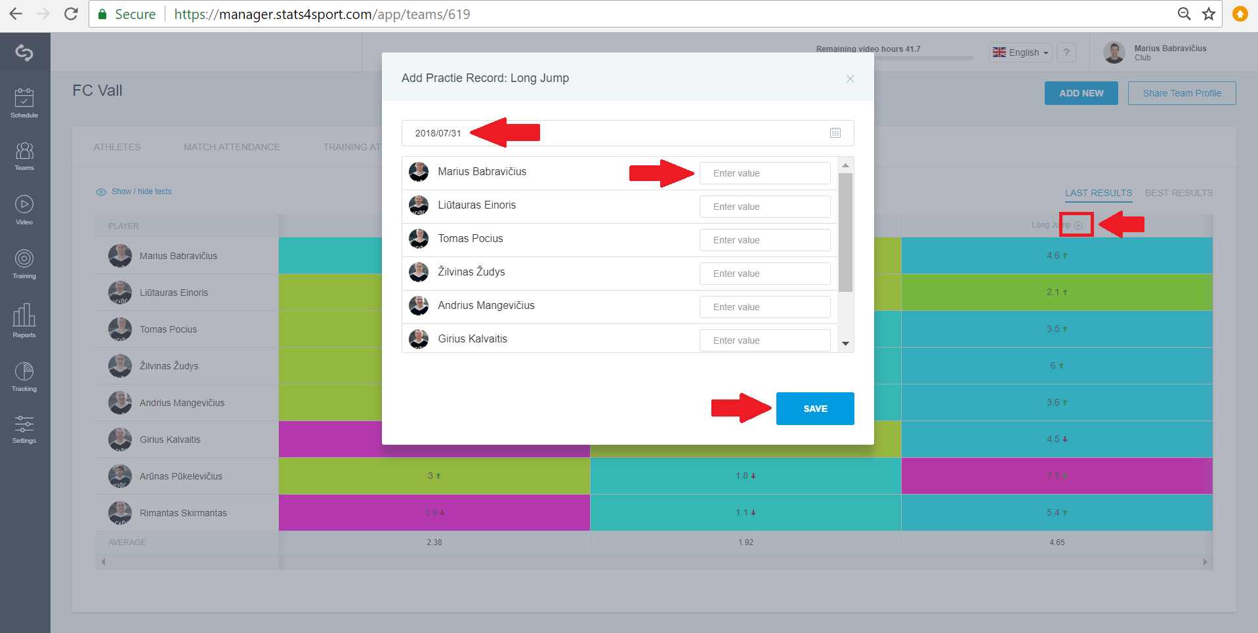Select Rimantas Skirmantas in the player table
The width and height of the screenshot is (1258, 633).
(183, 513)
